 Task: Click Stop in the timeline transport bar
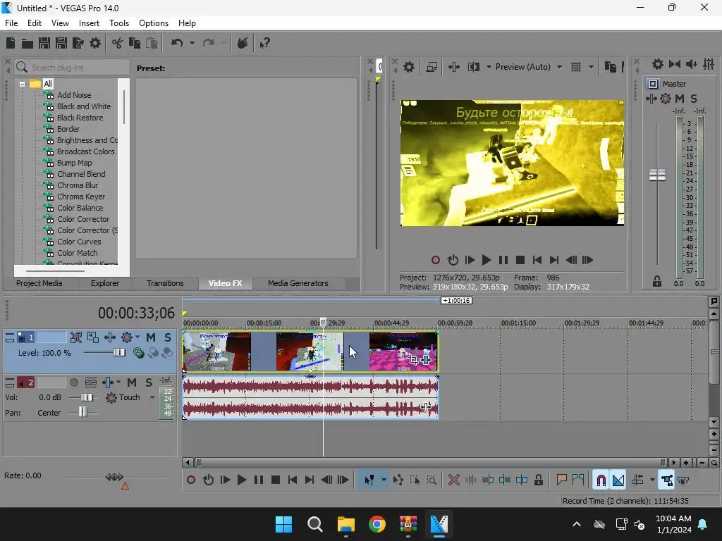(x=276, y=480)
